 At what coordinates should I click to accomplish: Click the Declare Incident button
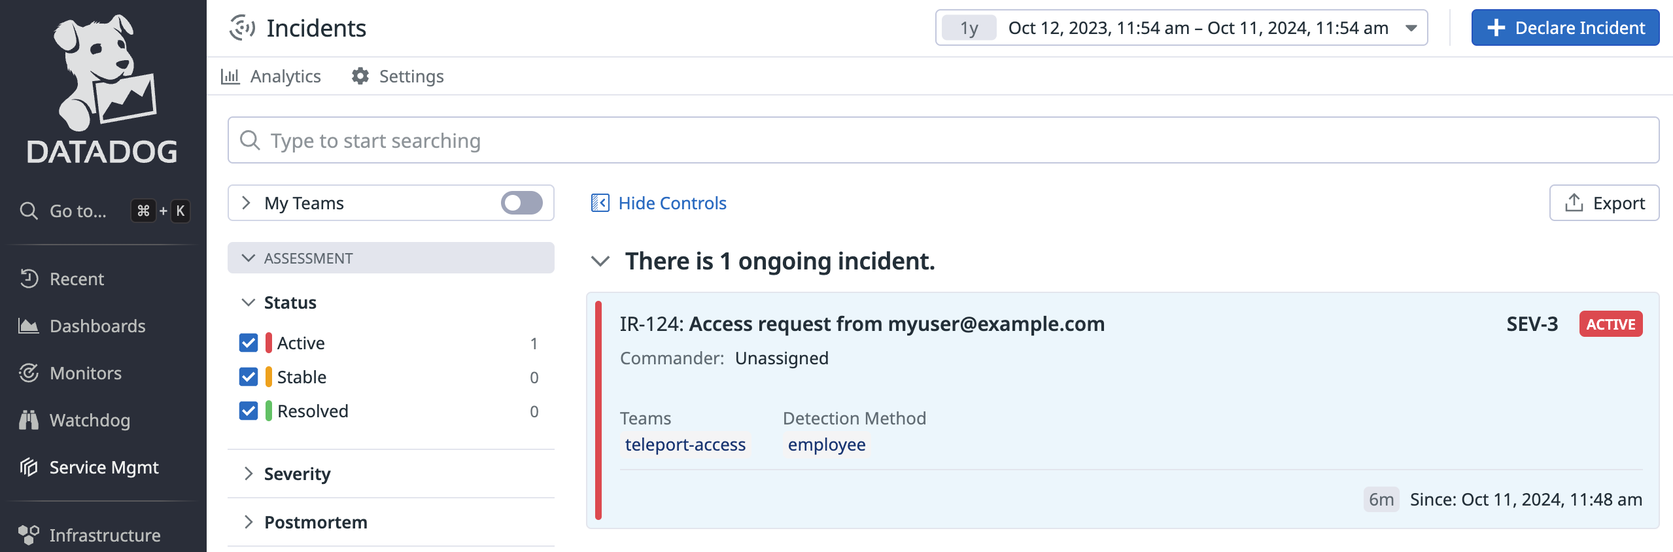1564,28
